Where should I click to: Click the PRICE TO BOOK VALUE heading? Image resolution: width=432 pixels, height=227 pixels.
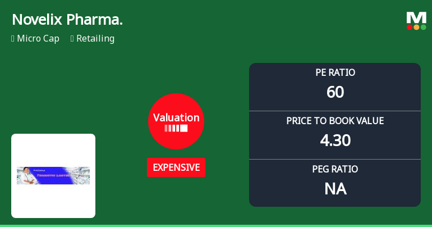pos(335,121)
